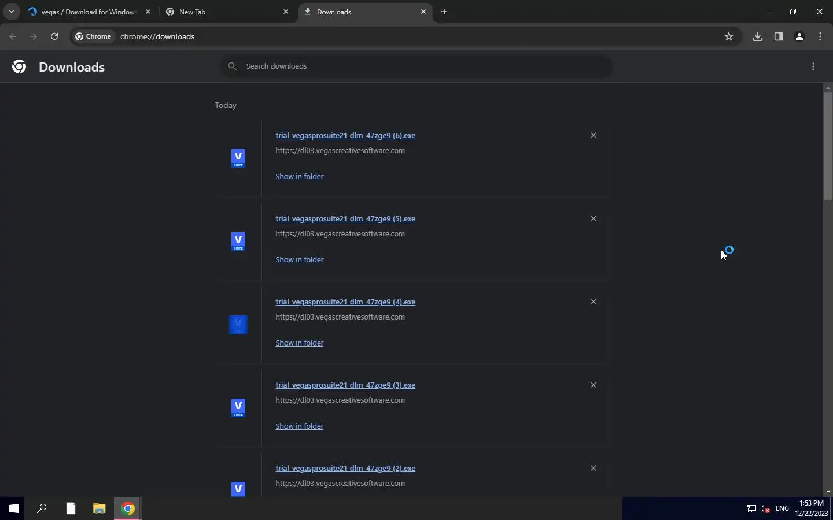This screenshot has width=833, height=520.
Task: Click the source URL under (4).exe
Action: 340,317
